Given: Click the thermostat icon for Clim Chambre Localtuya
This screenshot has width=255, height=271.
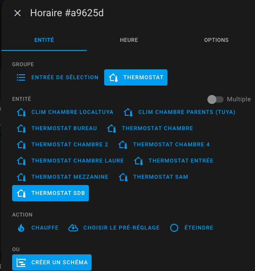Looking at the screenshot, I should pos(21,112).
